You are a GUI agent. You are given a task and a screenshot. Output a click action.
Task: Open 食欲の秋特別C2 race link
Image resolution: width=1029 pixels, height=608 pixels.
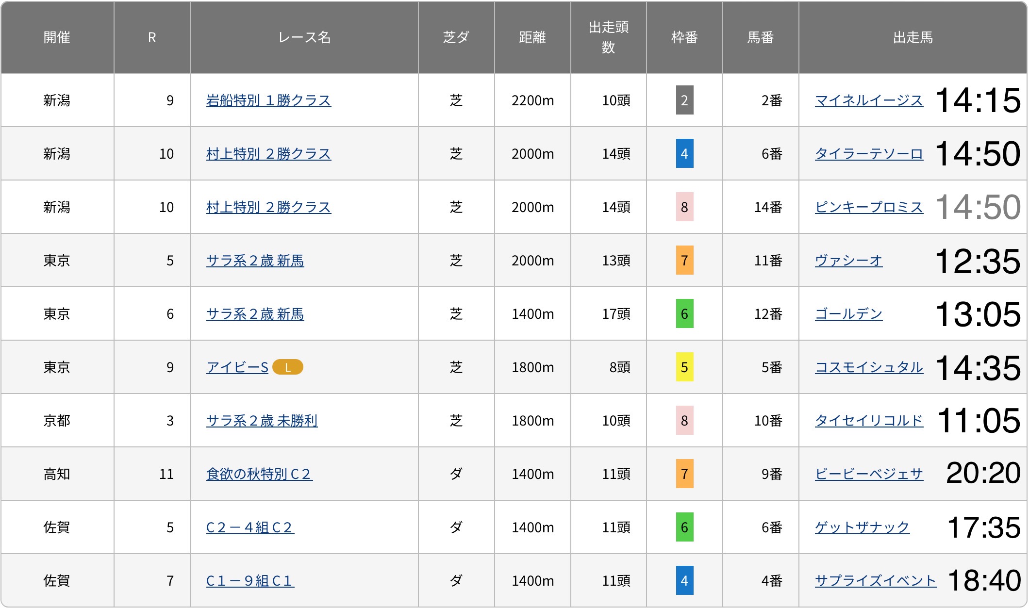[x=259, y=474]
